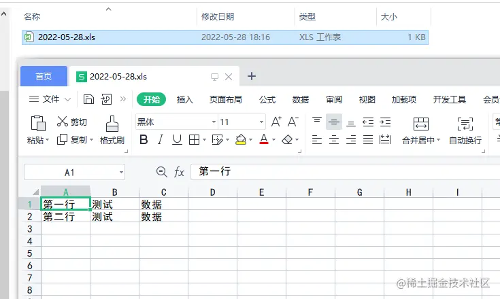The width and height of the screenshot is (500, 299).
Task: Open the Name Box dropdown arrow
Action: 121,173
